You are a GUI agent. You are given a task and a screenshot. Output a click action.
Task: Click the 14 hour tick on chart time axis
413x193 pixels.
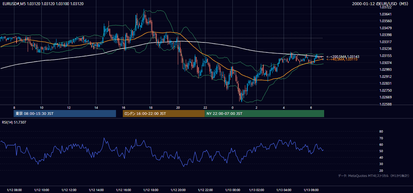click(96, 107)
